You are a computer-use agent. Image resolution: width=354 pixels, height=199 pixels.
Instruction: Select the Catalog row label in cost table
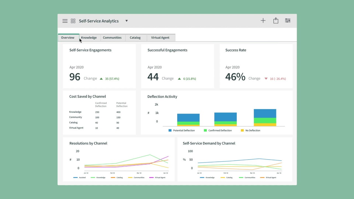(x=73, y=122)
